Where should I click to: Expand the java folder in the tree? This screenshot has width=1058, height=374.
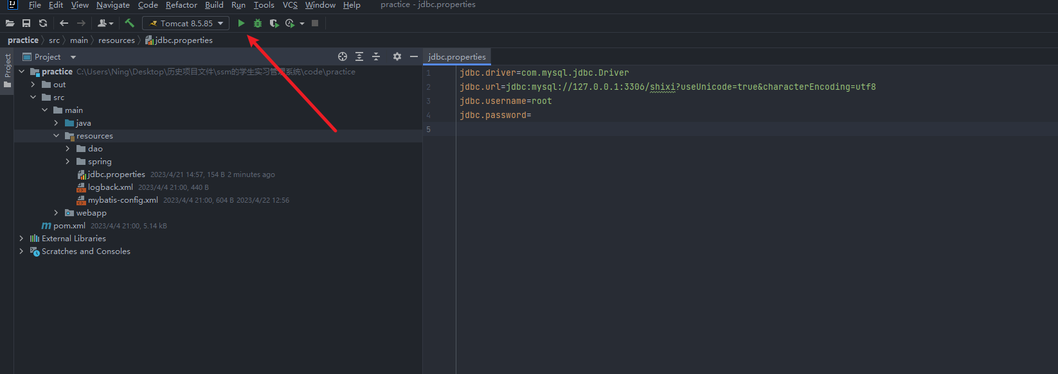click(56, 123)
